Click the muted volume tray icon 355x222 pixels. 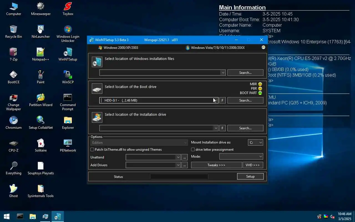(332, 216)
